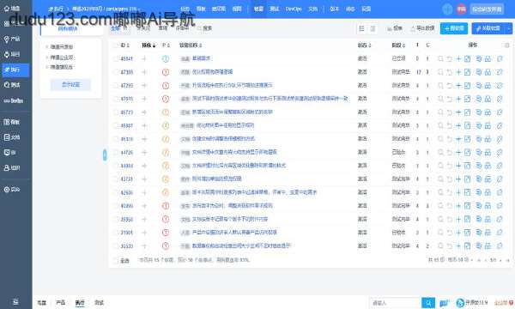The width and height of the screenshot is (515, 309).
Task: Click the plus icon in 47293 actions
Action: [458, 85]
